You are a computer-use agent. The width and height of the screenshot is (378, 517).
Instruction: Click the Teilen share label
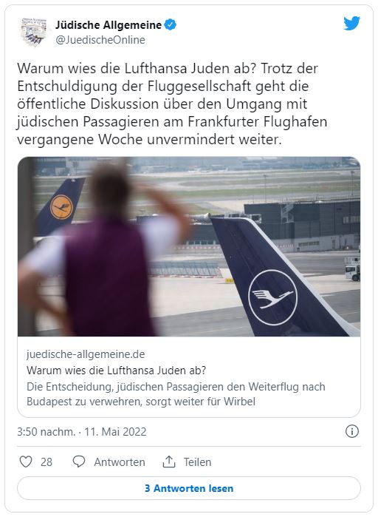pyautogui.click(x=197, y=462)
